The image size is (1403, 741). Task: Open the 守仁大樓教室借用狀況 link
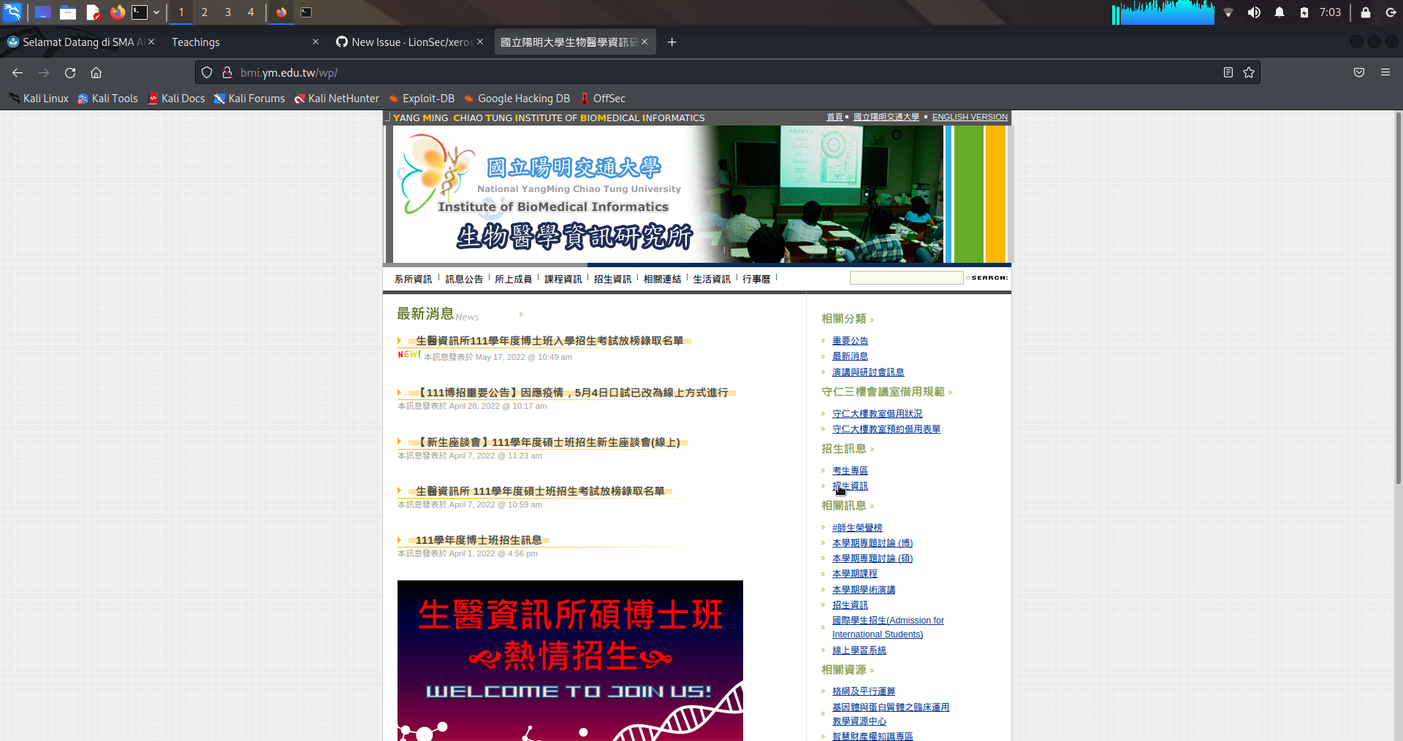click(877, 414)
